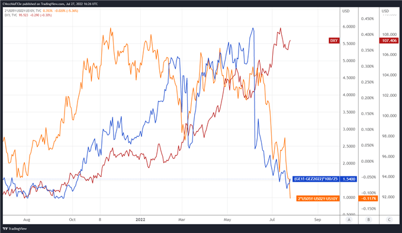
Task: Click the blue (GE1!-GEZ2022)*100/25 series tag
Action: point(316,179)
